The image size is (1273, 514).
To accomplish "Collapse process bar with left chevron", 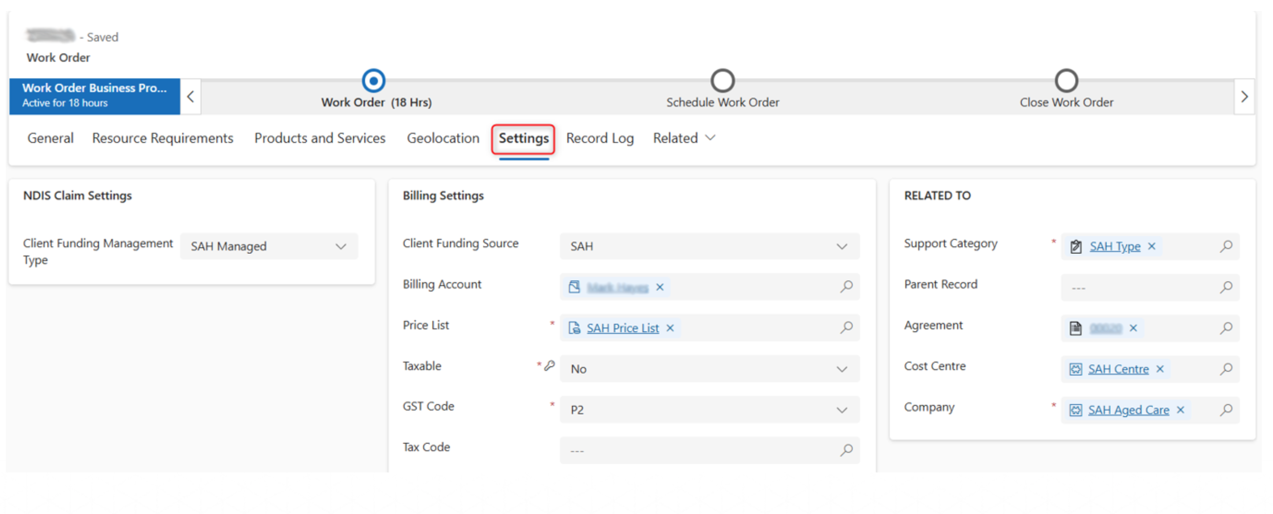I will point(190,97).
